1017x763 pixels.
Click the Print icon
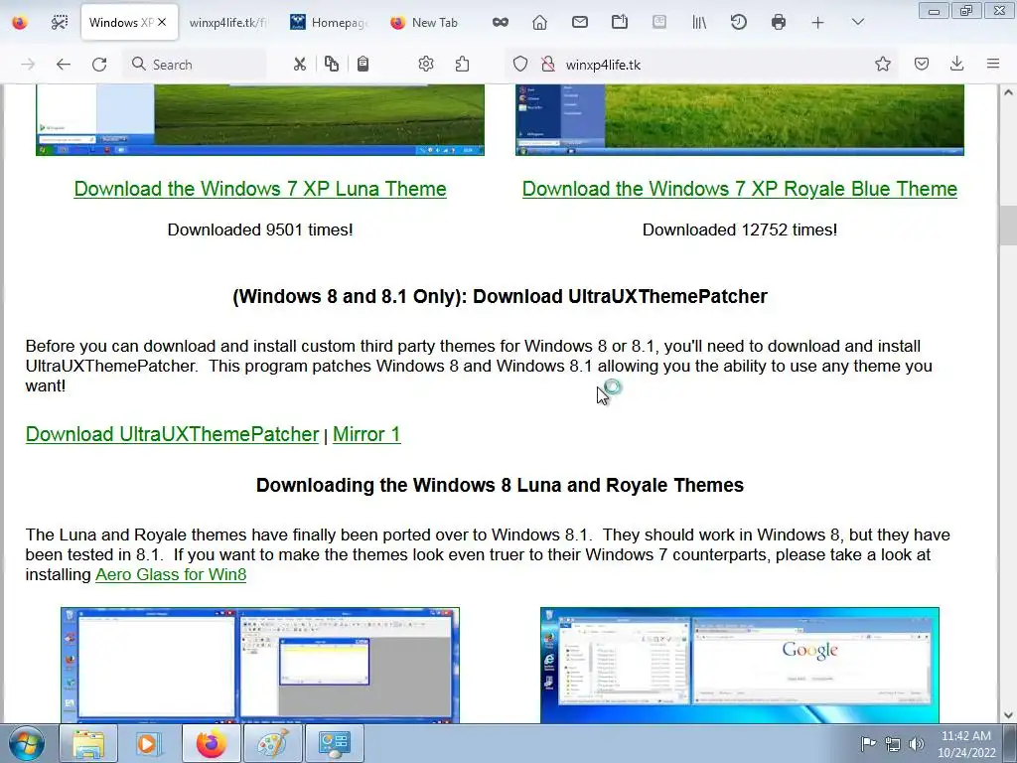(779, 22)
